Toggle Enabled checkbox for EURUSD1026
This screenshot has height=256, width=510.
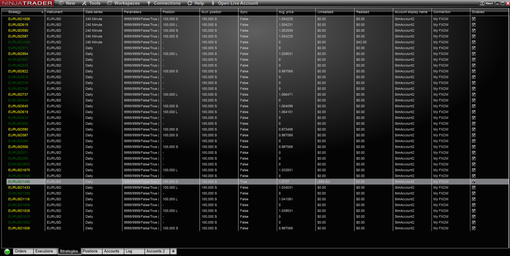[x=474, y=211]
